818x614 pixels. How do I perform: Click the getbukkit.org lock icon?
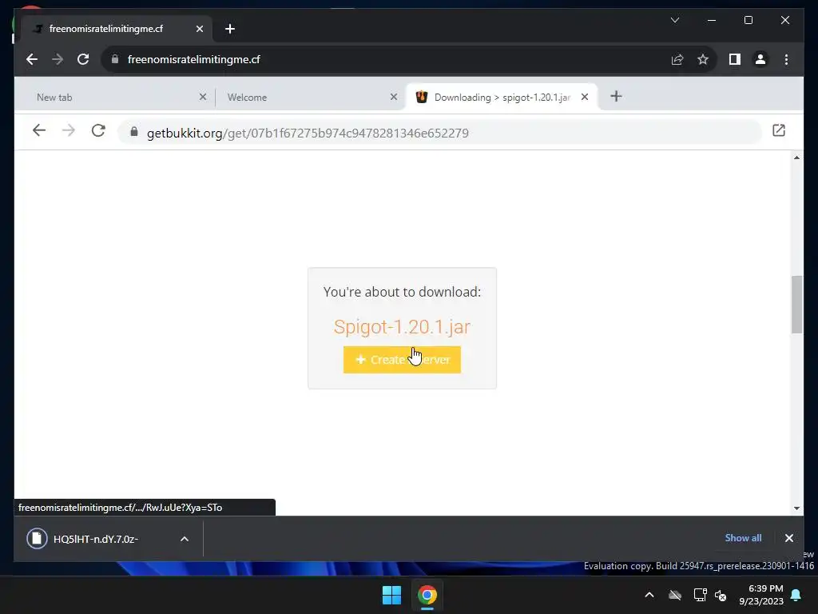point(134,132)
